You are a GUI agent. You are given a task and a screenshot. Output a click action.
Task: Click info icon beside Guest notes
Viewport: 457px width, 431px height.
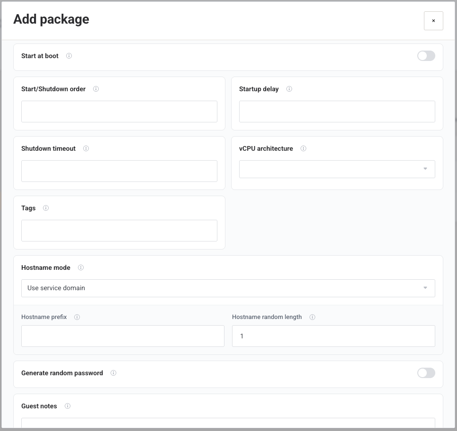[x=67, y=406]
